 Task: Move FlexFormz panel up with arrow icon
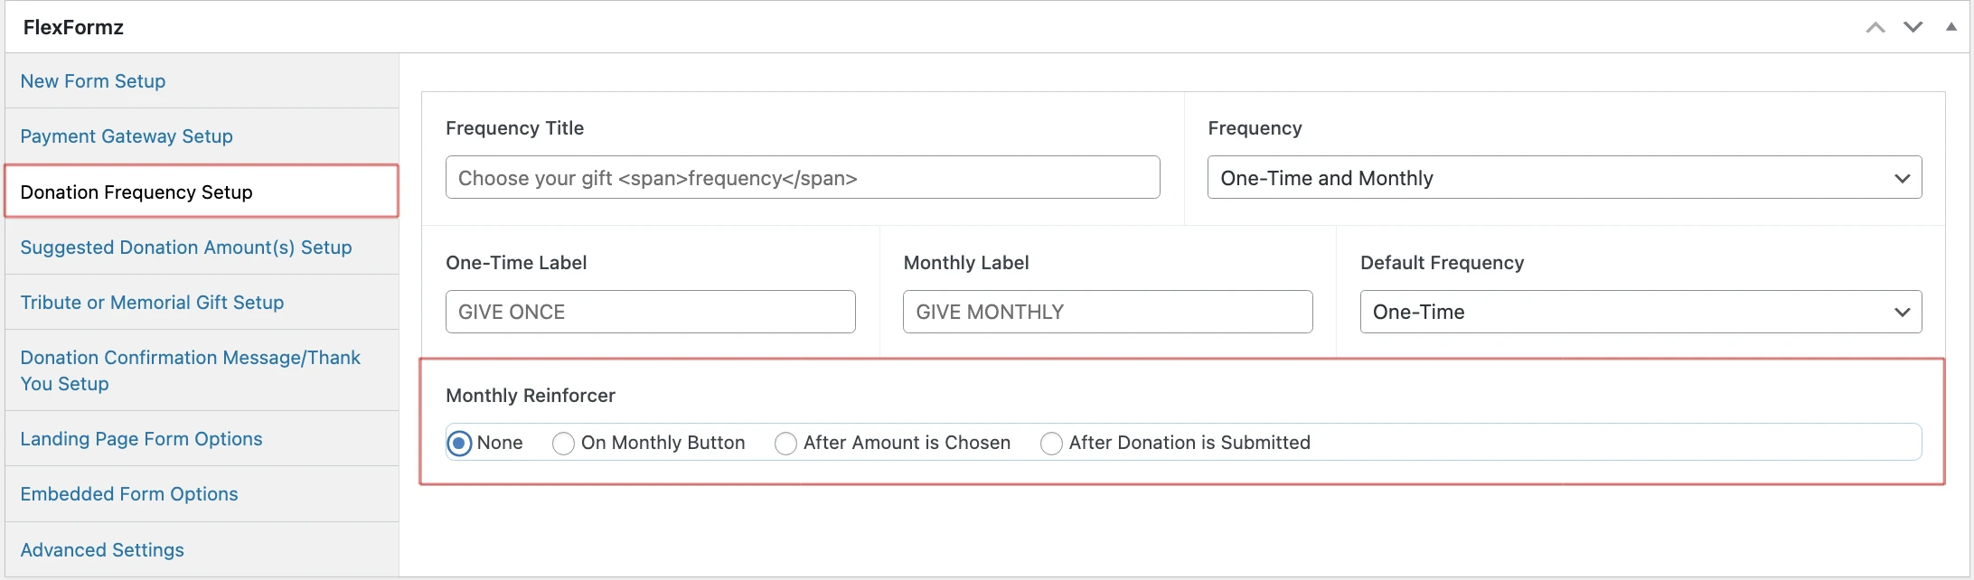(1875, 27)
